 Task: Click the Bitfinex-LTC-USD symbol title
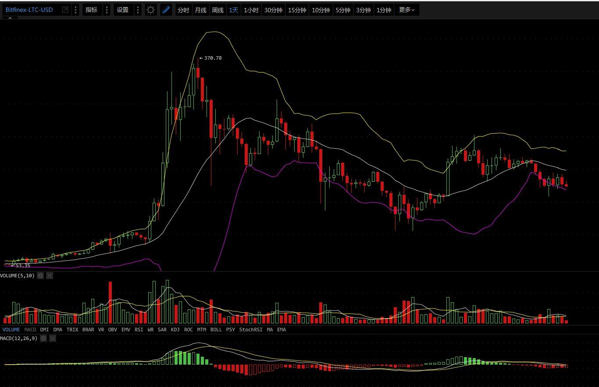tap(29, 10)
